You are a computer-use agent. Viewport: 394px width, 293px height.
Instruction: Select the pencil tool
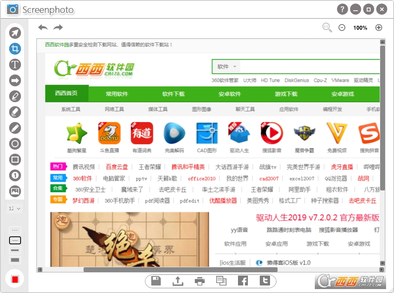pyautogui.click(x=15, y=128)
